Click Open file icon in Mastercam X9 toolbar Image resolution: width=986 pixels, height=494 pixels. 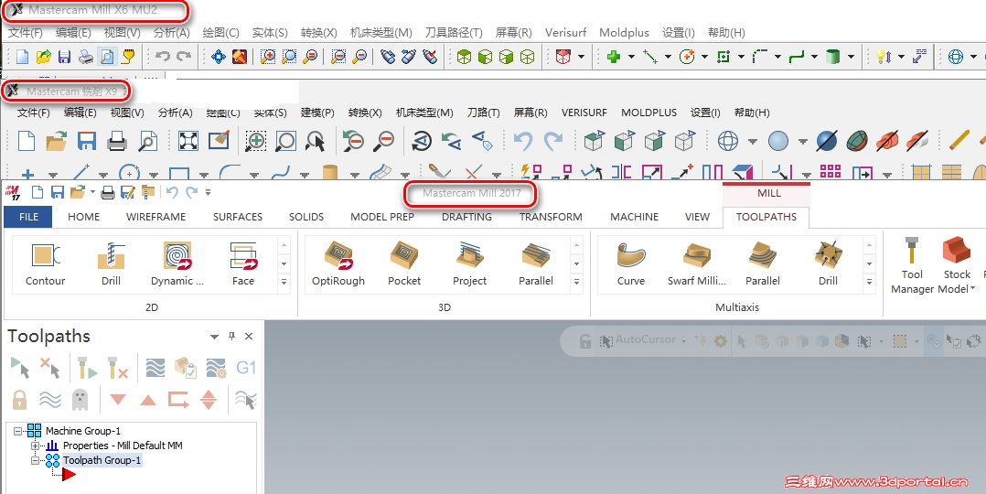tap(57, 140)
